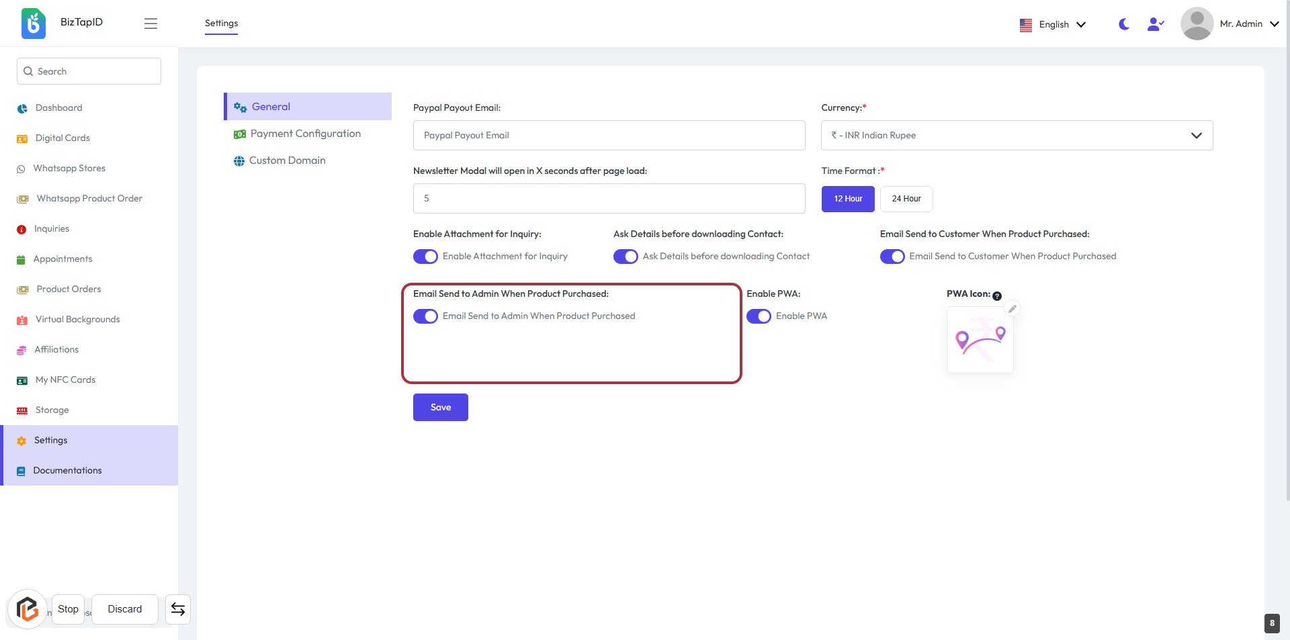Toggle Ask Details before downloading Contact
The image size is (1290, 640).
click(626, 257)
